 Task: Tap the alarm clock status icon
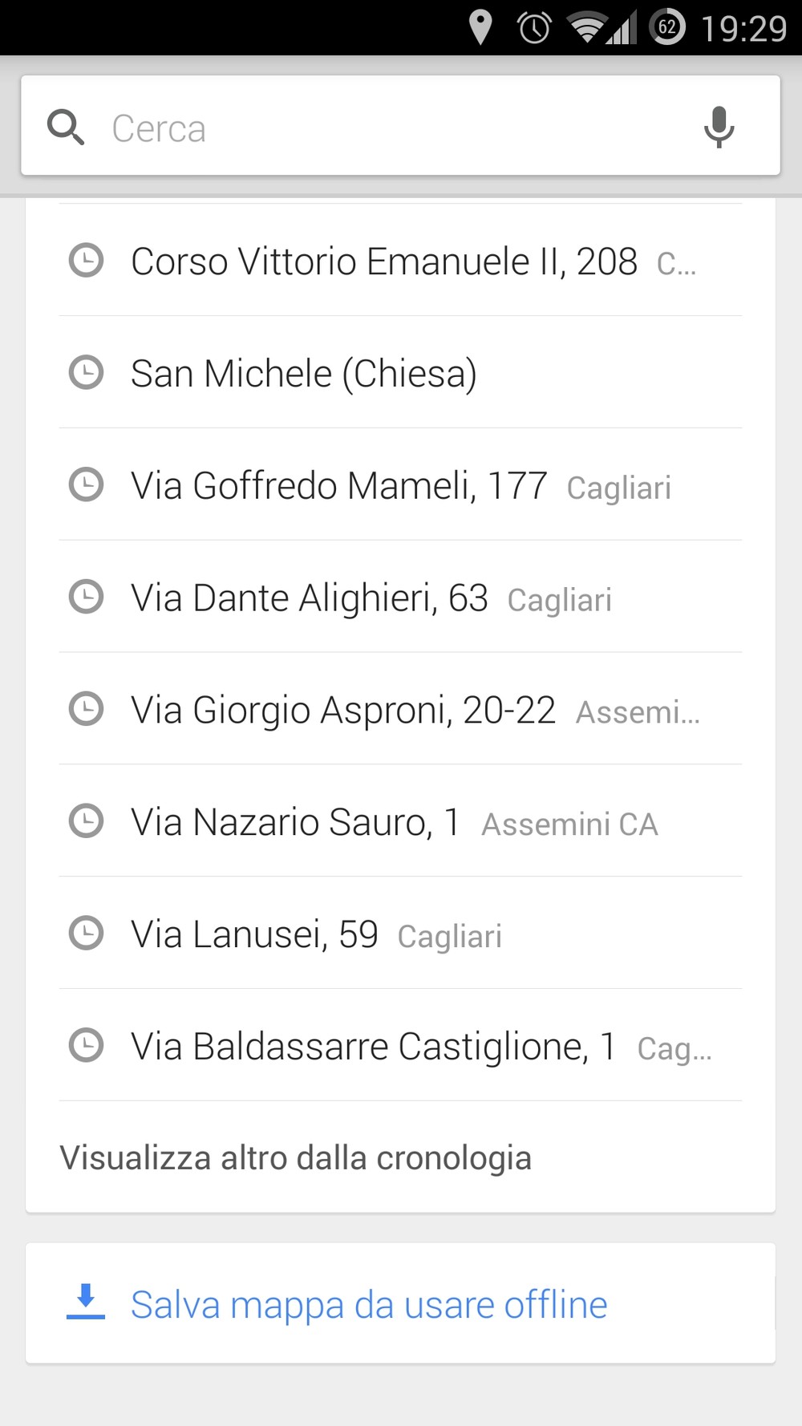[x=534, y=28]
